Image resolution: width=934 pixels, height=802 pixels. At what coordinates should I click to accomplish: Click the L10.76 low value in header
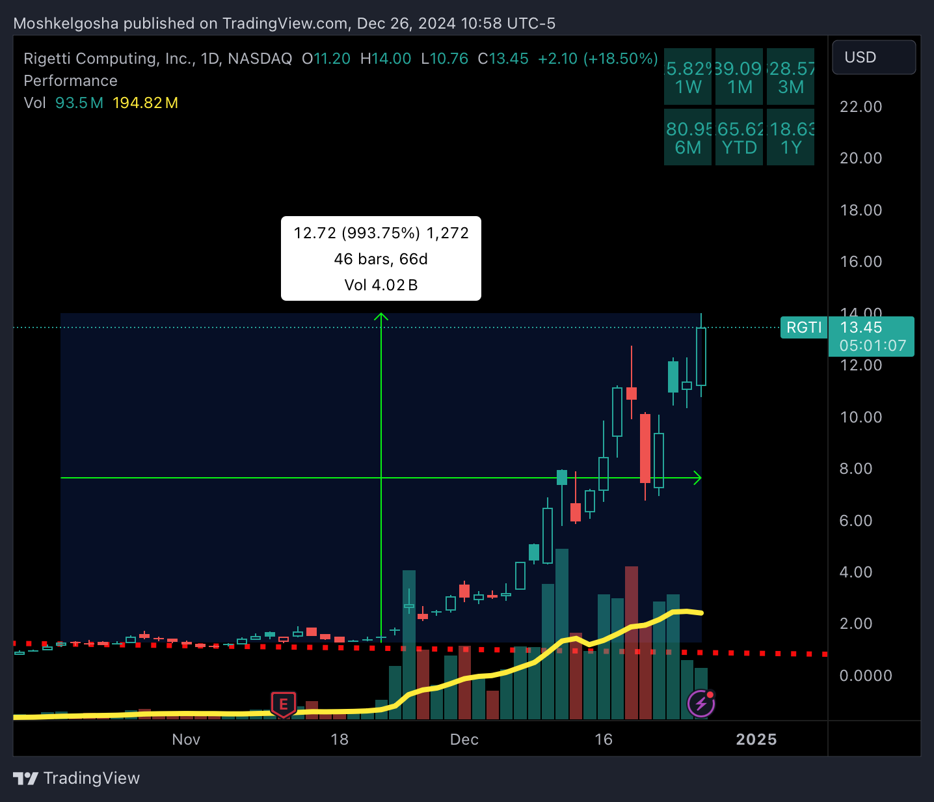click(445, 59)
